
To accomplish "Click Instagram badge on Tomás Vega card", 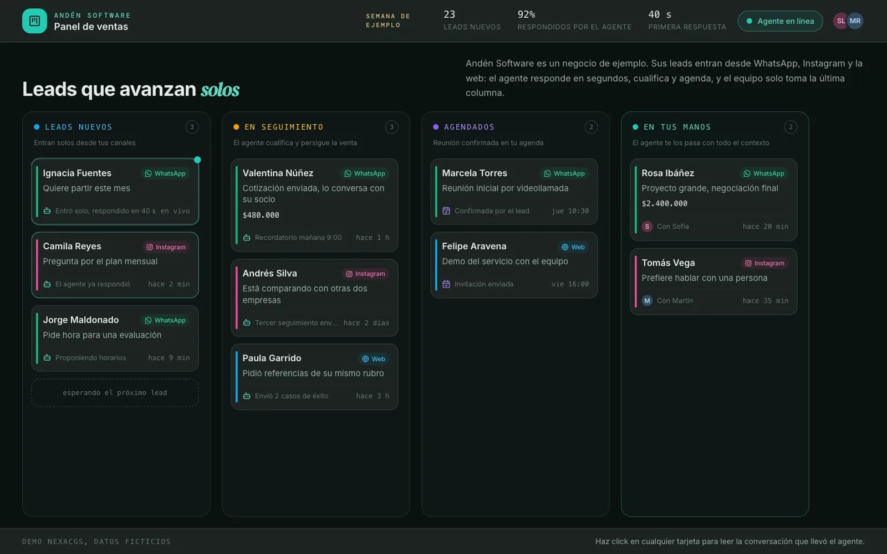I will [x=764, y=263].
